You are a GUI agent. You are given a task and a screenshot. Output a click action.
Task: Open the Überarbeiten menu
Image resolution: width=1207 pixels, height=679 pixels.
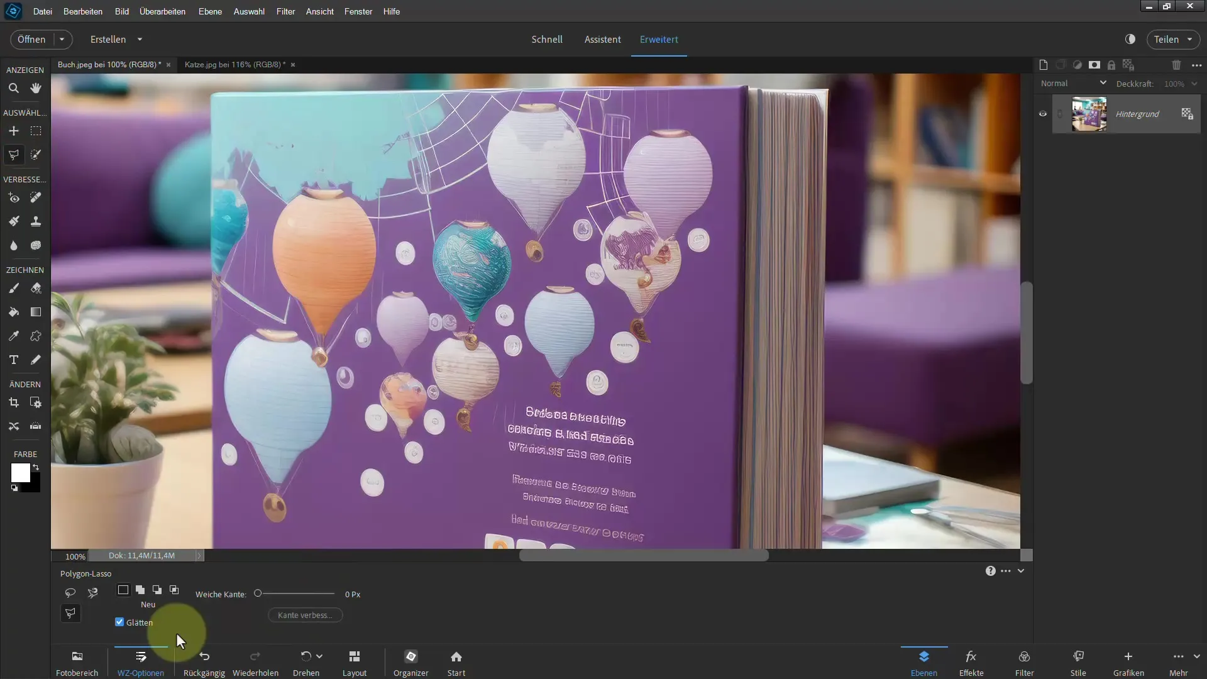(x=162, y=11)
